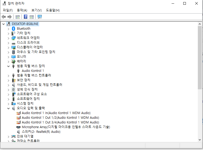Expand the Bluetooth category
The width and height of the screenshot is (203, 150).
(8, 29)
